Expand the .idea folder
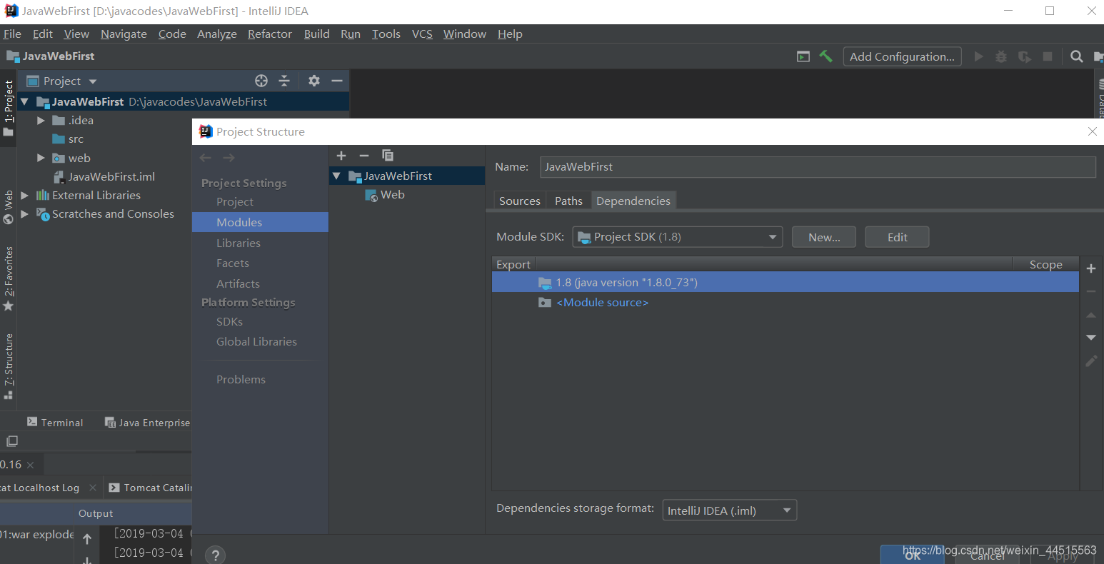This screenshot has width=1104, height=564. [x=41, y=121]
